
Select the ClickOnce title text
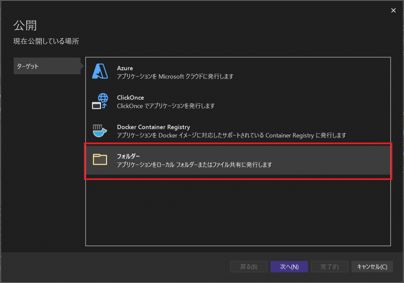[x=130, y=97]
